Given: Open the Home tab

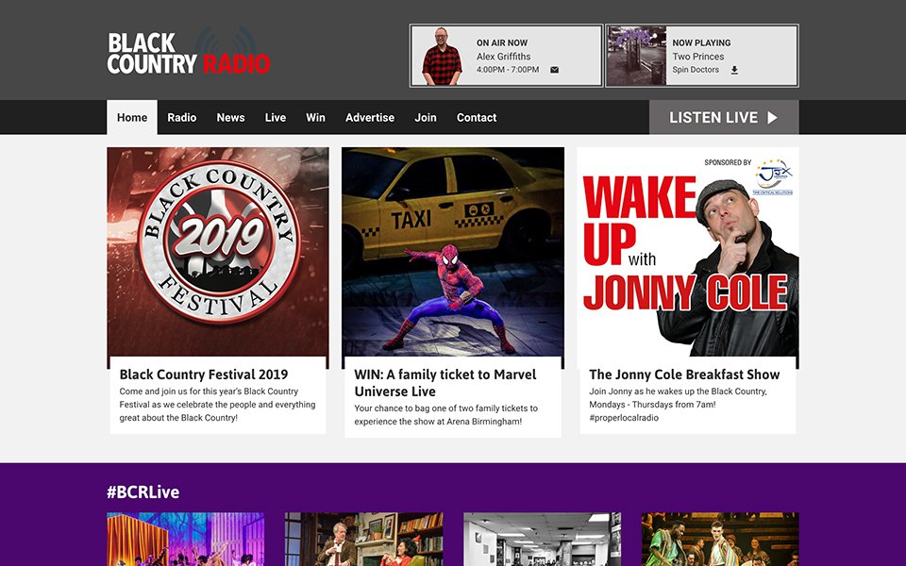Looking at the screenshot, I should pos(132,117).
